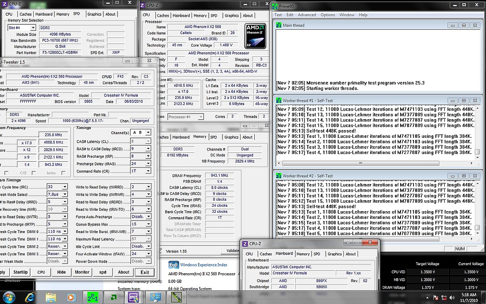Viewport: 486px width, 304px height.
Task: Click 'Self-test 448K passed!' in Worker thread #1
Action: [331, 131]
